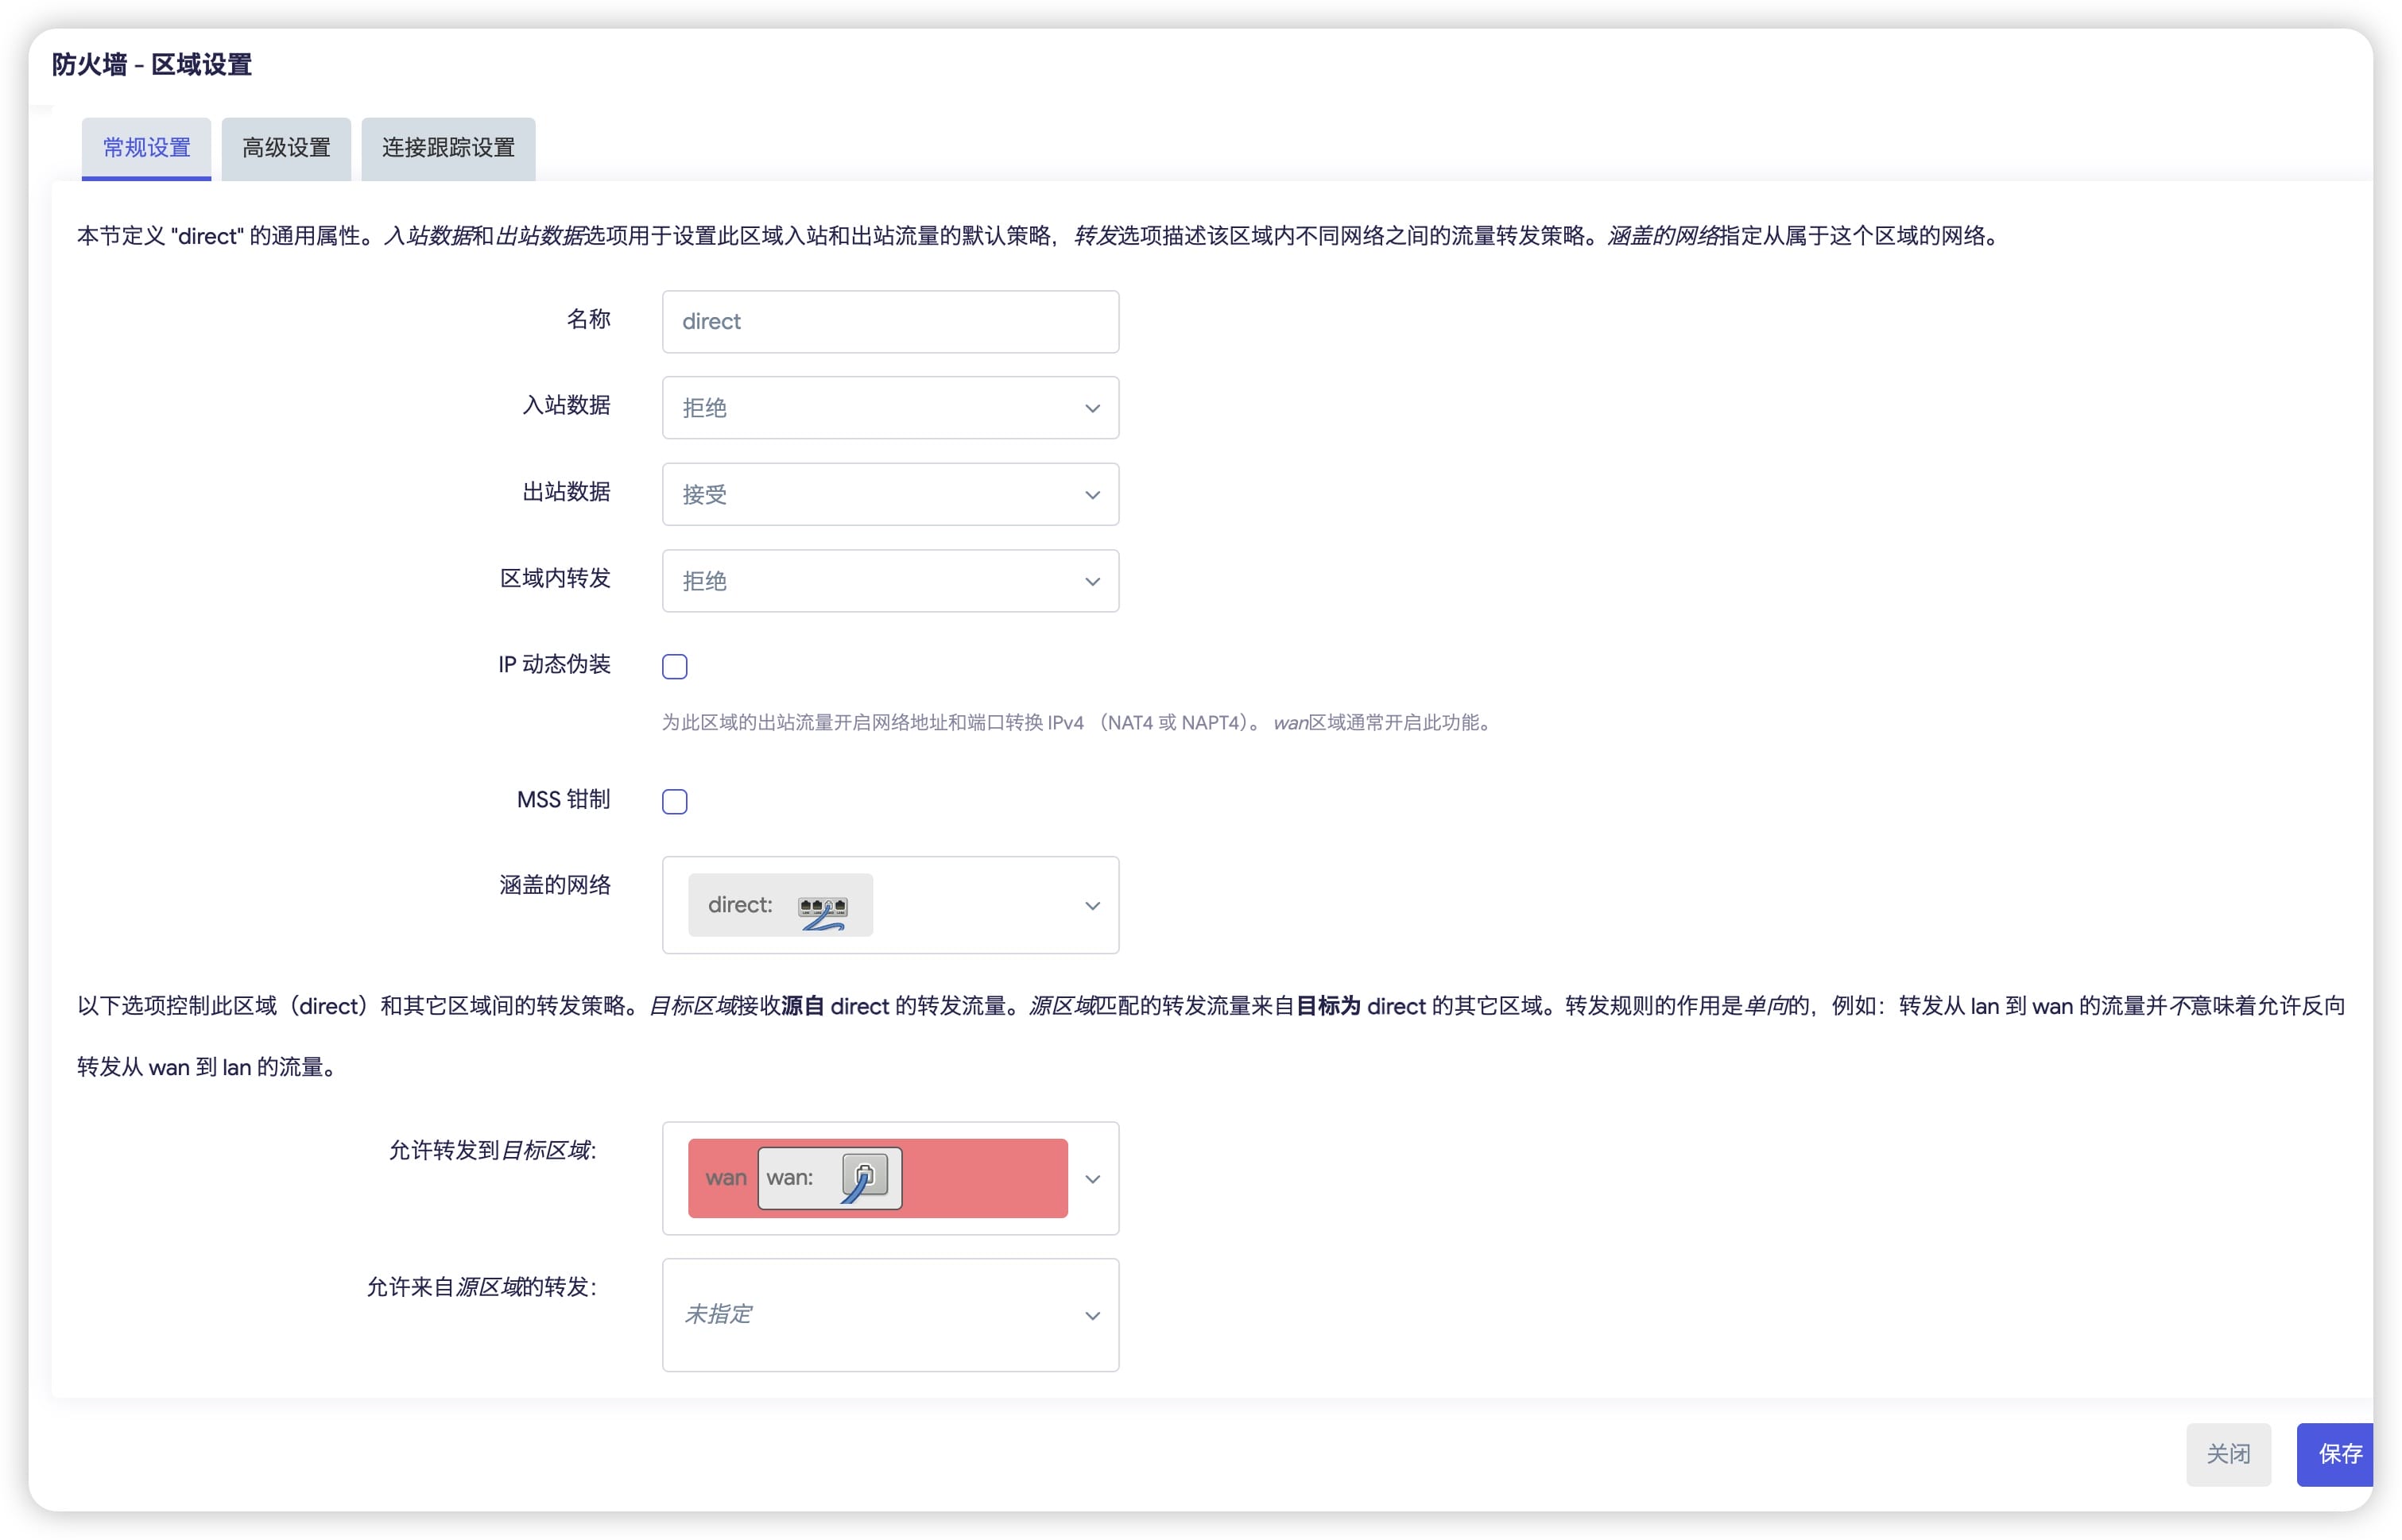Switch to the 高级设置 tab
Screen dimensions: 2402x1540
click(285, 147)
